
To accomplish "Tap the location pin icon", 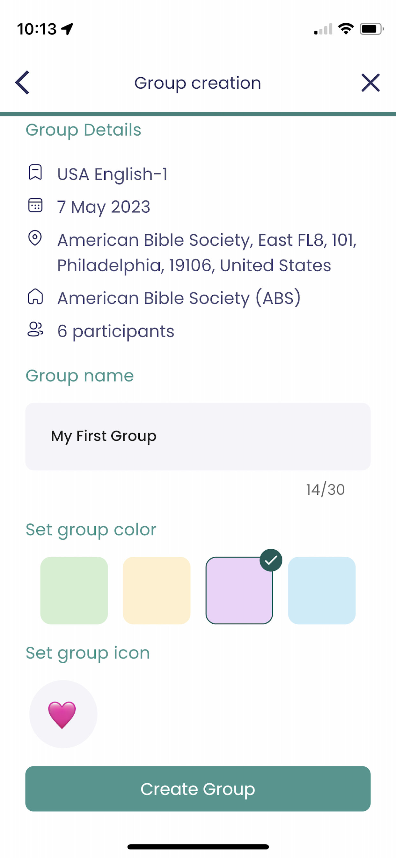I will 35,238.
